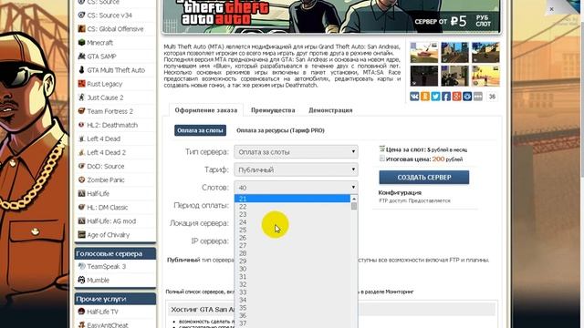Open CS: Global Offensive icon in sidebar

(x=81, y=28)
